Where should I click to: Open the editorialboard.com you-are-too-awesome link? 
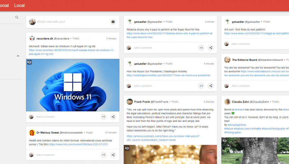click(x=256, y=74)
